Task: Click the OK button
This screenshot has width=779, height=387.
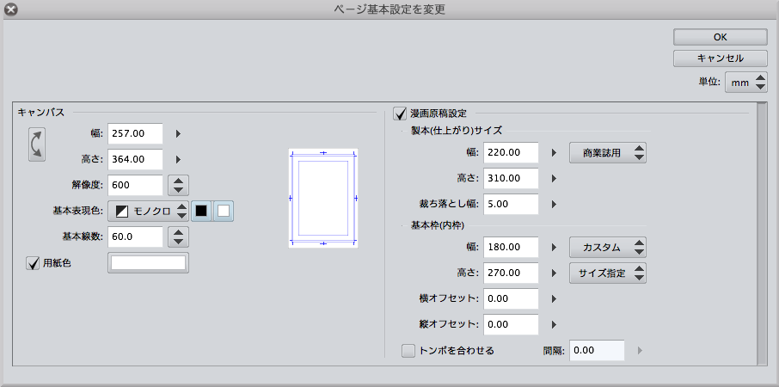Action: pos(721,37)
